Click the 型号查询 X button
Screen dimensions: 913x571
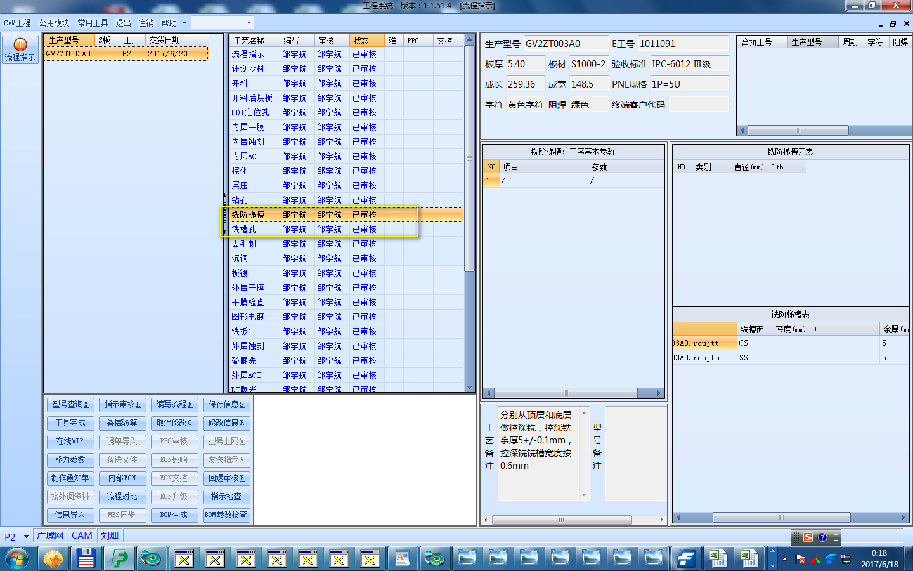pos(70,405)
